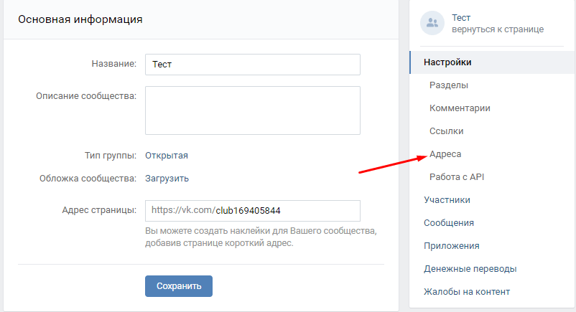Go to the Приложения section
Screen dimensions: 576x312
pyautogui.click(x=451, y=246)
